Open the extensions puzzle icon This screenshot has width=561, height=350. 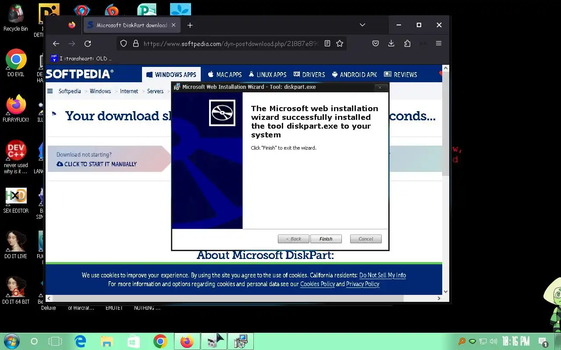tap(407, 43)
